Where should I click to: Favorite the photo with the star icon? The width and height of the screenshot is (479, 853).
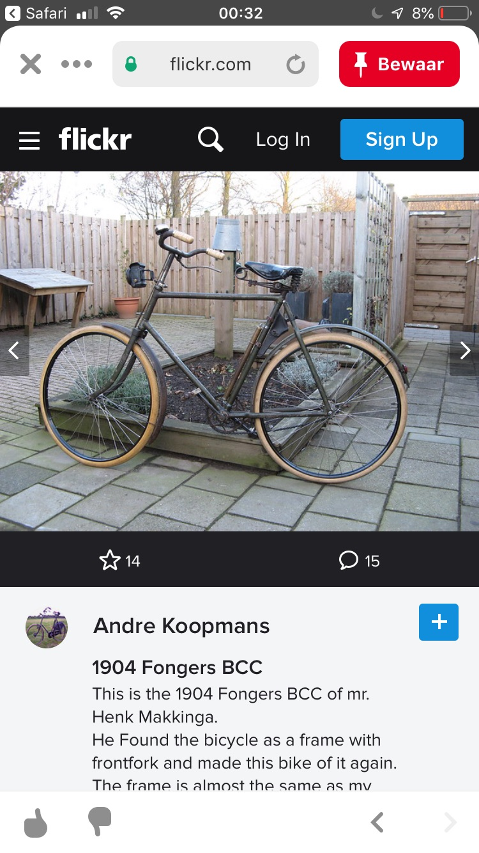tap(110, 561)
